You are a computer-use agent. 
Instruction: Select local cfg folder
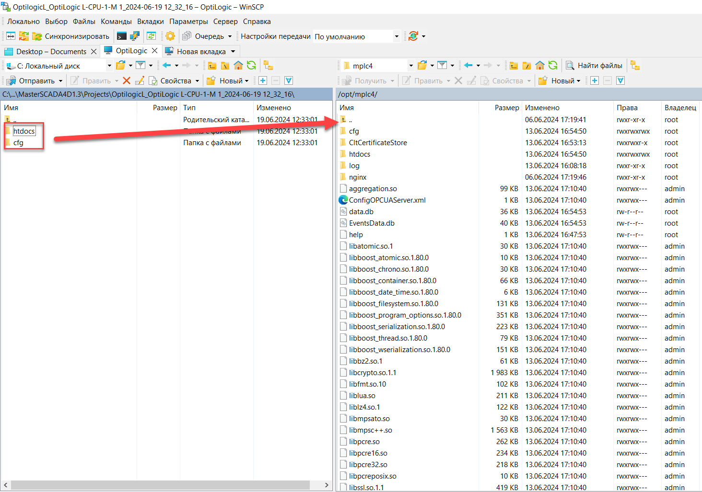pos(18,142)
